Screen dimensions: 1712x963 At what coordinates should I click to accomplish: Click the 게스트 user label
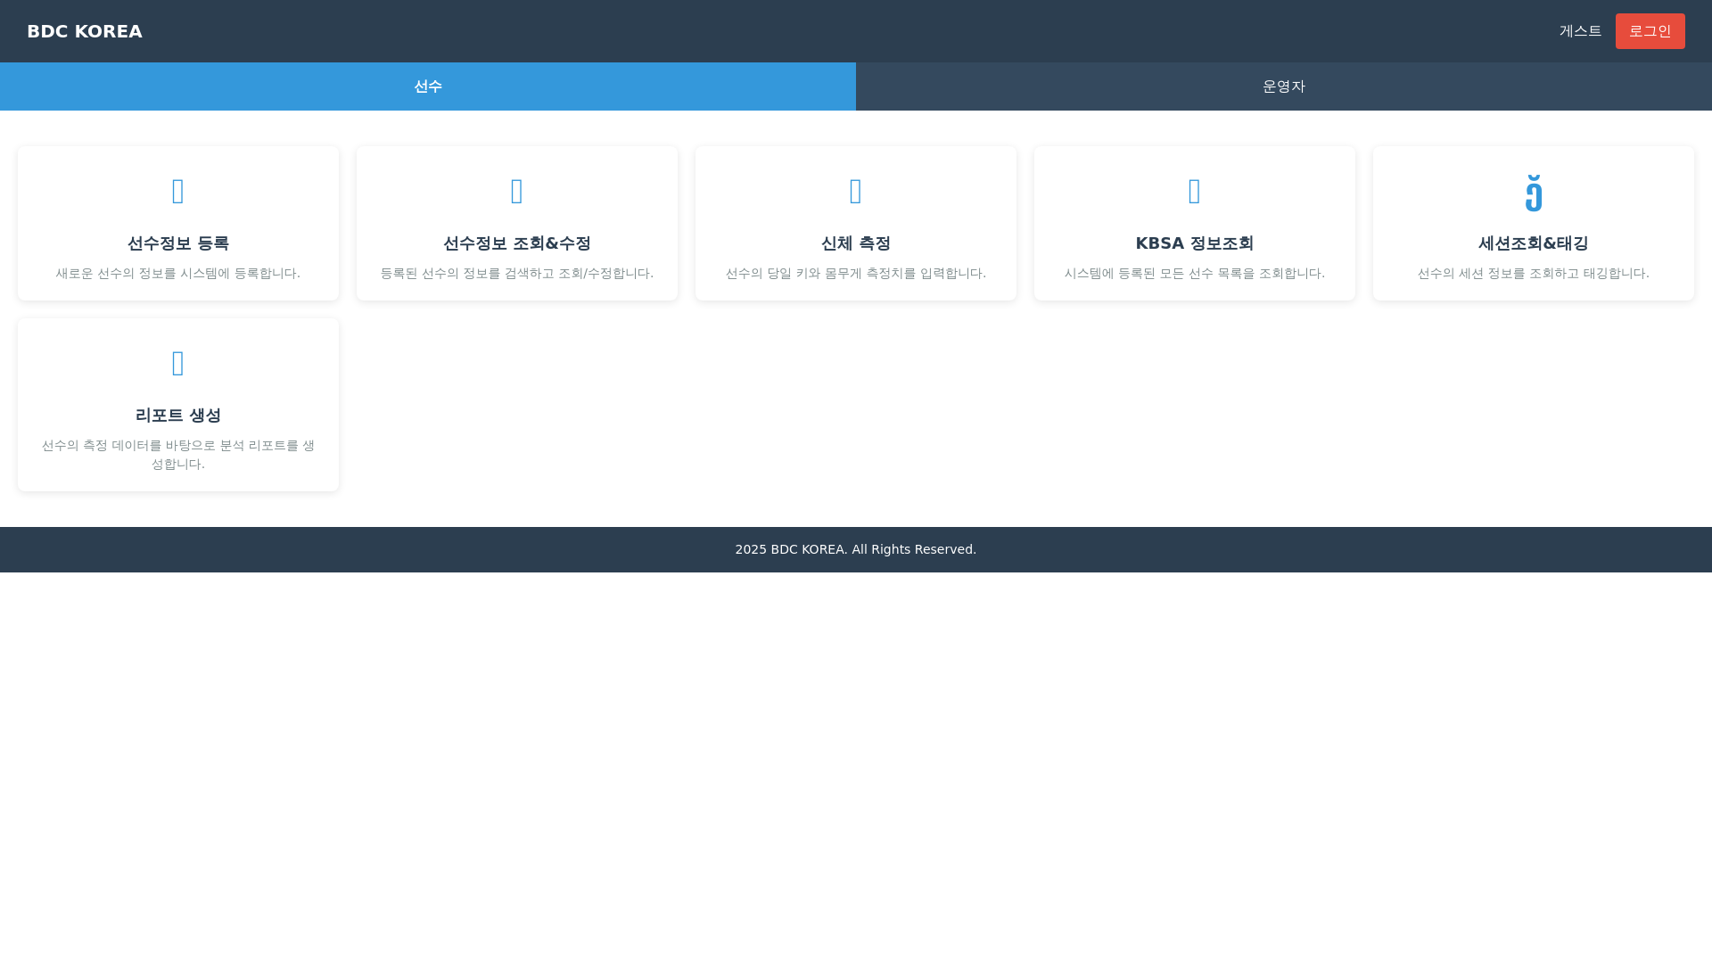pyautogui.click(x=1580, y=31)
